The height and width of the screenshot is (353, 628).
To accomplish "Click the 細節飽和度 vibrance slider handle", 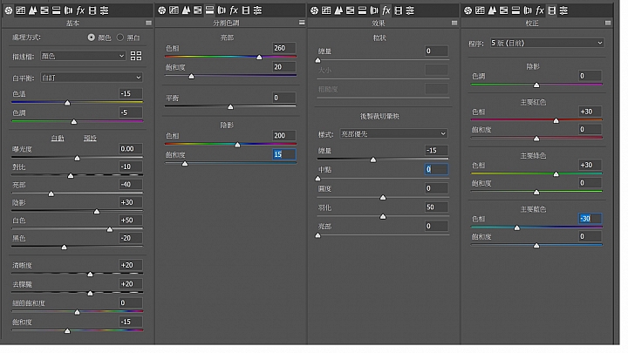I will (77, 312).
